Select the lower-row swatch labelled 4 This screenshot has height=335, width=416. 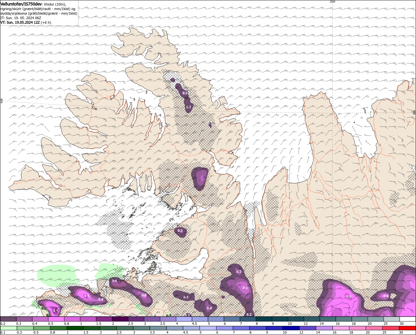(175, 328)
